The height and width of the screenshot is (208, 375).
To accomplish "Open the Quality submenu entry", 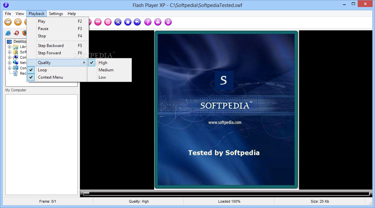I will point(57,63).
